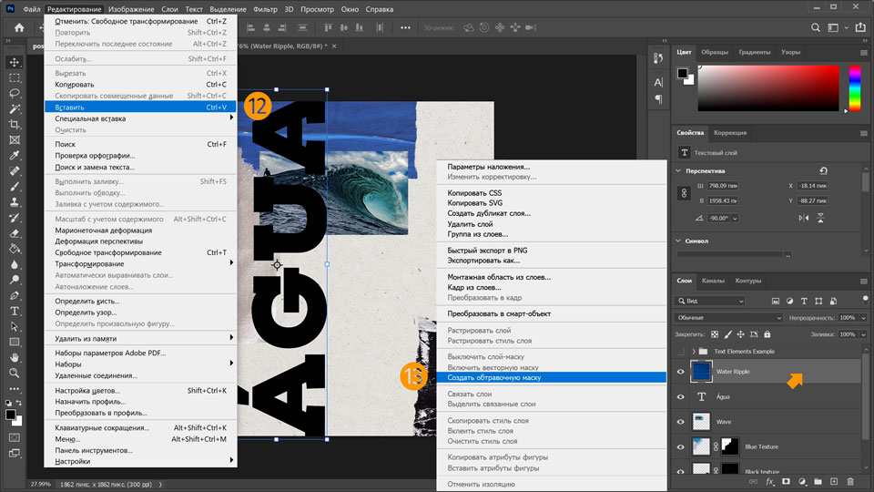Select Создать обтравочную маску context item

[x=493, y=377]
